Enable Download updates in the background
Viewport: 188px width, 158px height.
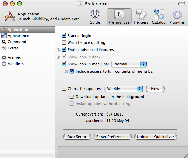tap(72, 97)
